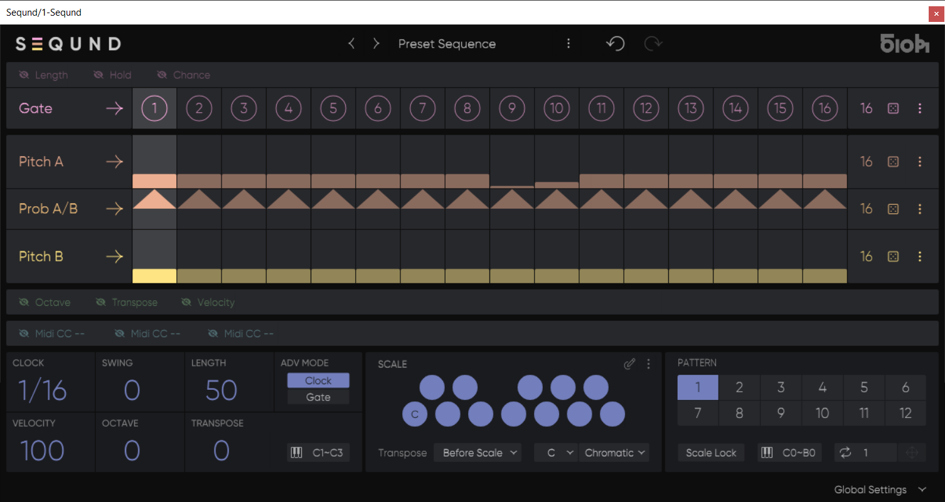Go to next preset arrow
The height and width of the screenshot is (502, 945).
pyautogui.click(x=376, y=44)
